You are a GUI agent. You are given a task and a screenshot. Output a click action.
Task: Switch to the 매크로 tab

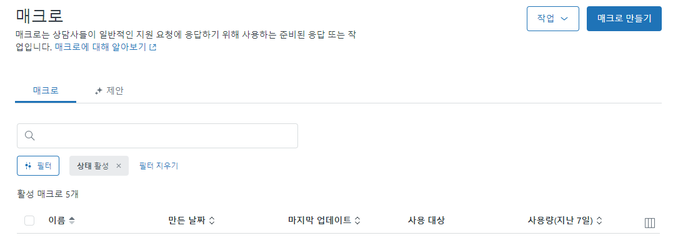click(x=46, y=90)
